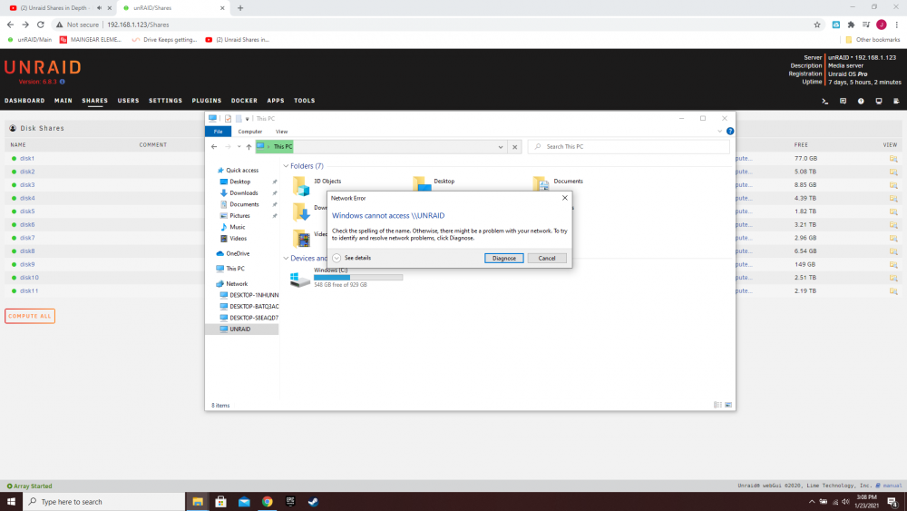Open Steam from the taskbar

click(x=313, y=502)
